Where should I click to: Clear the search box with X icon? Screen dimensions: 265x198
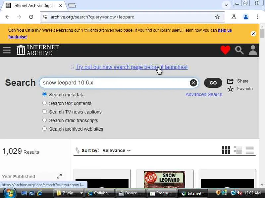pos(193,83)
